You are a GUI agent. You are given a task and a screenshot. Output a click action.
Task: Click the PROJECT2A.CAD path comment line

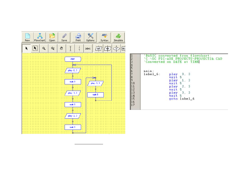point(183,59)
